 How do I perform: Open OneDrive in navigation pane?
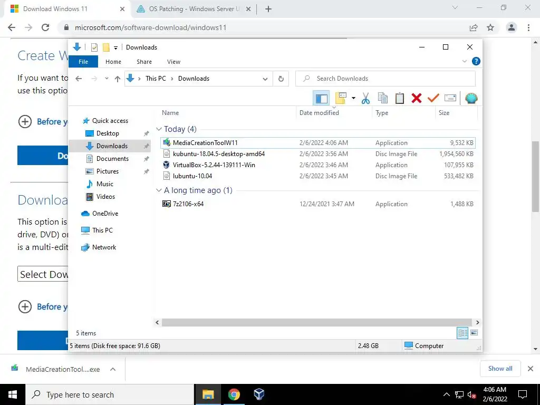(x=105, y=214)
